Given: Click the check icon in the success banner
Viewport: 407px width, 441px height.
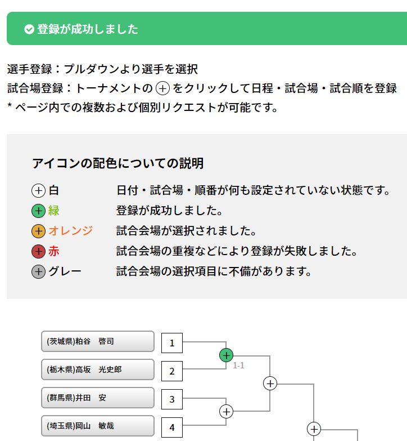Looking at the screenshot, I should (x=30, y=29).
